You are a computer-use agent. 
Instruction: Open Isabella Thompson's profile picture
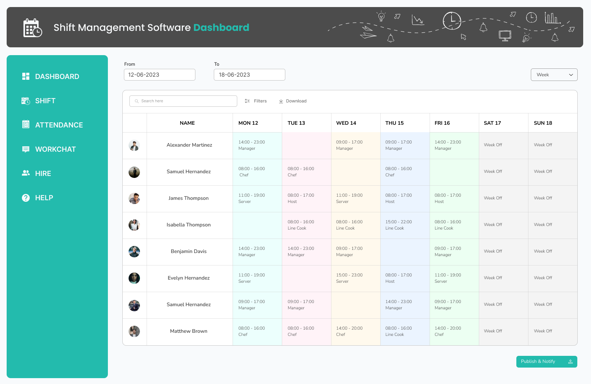(x=134, y=225)
